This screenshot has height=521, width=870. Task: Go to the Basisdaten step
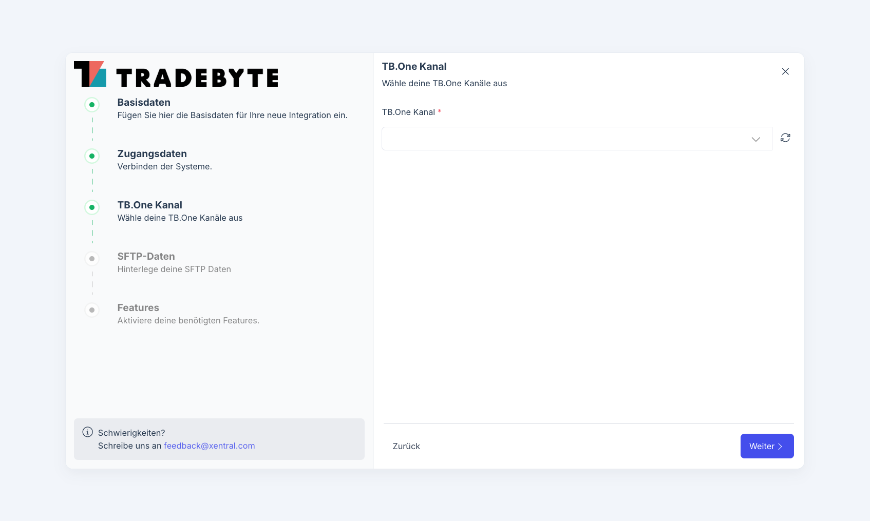144,103
